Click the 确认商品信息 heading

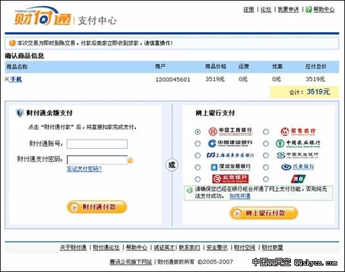click(24, 56)
